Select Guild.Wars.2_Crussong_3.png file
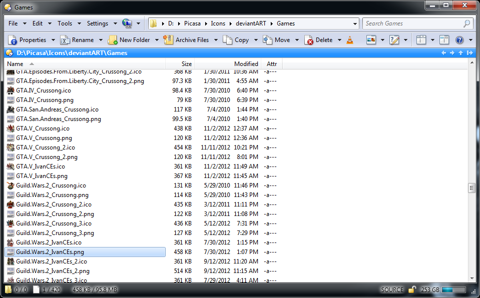The width and height of the screenshot is (480, 298). point(55,233)
